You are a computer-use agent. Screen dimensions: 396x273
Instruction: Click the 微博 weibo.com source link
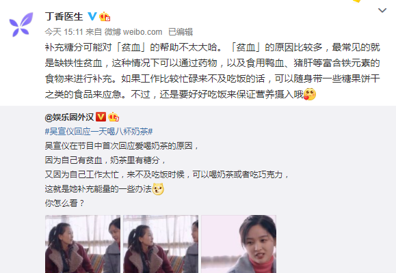pos(133,32)
